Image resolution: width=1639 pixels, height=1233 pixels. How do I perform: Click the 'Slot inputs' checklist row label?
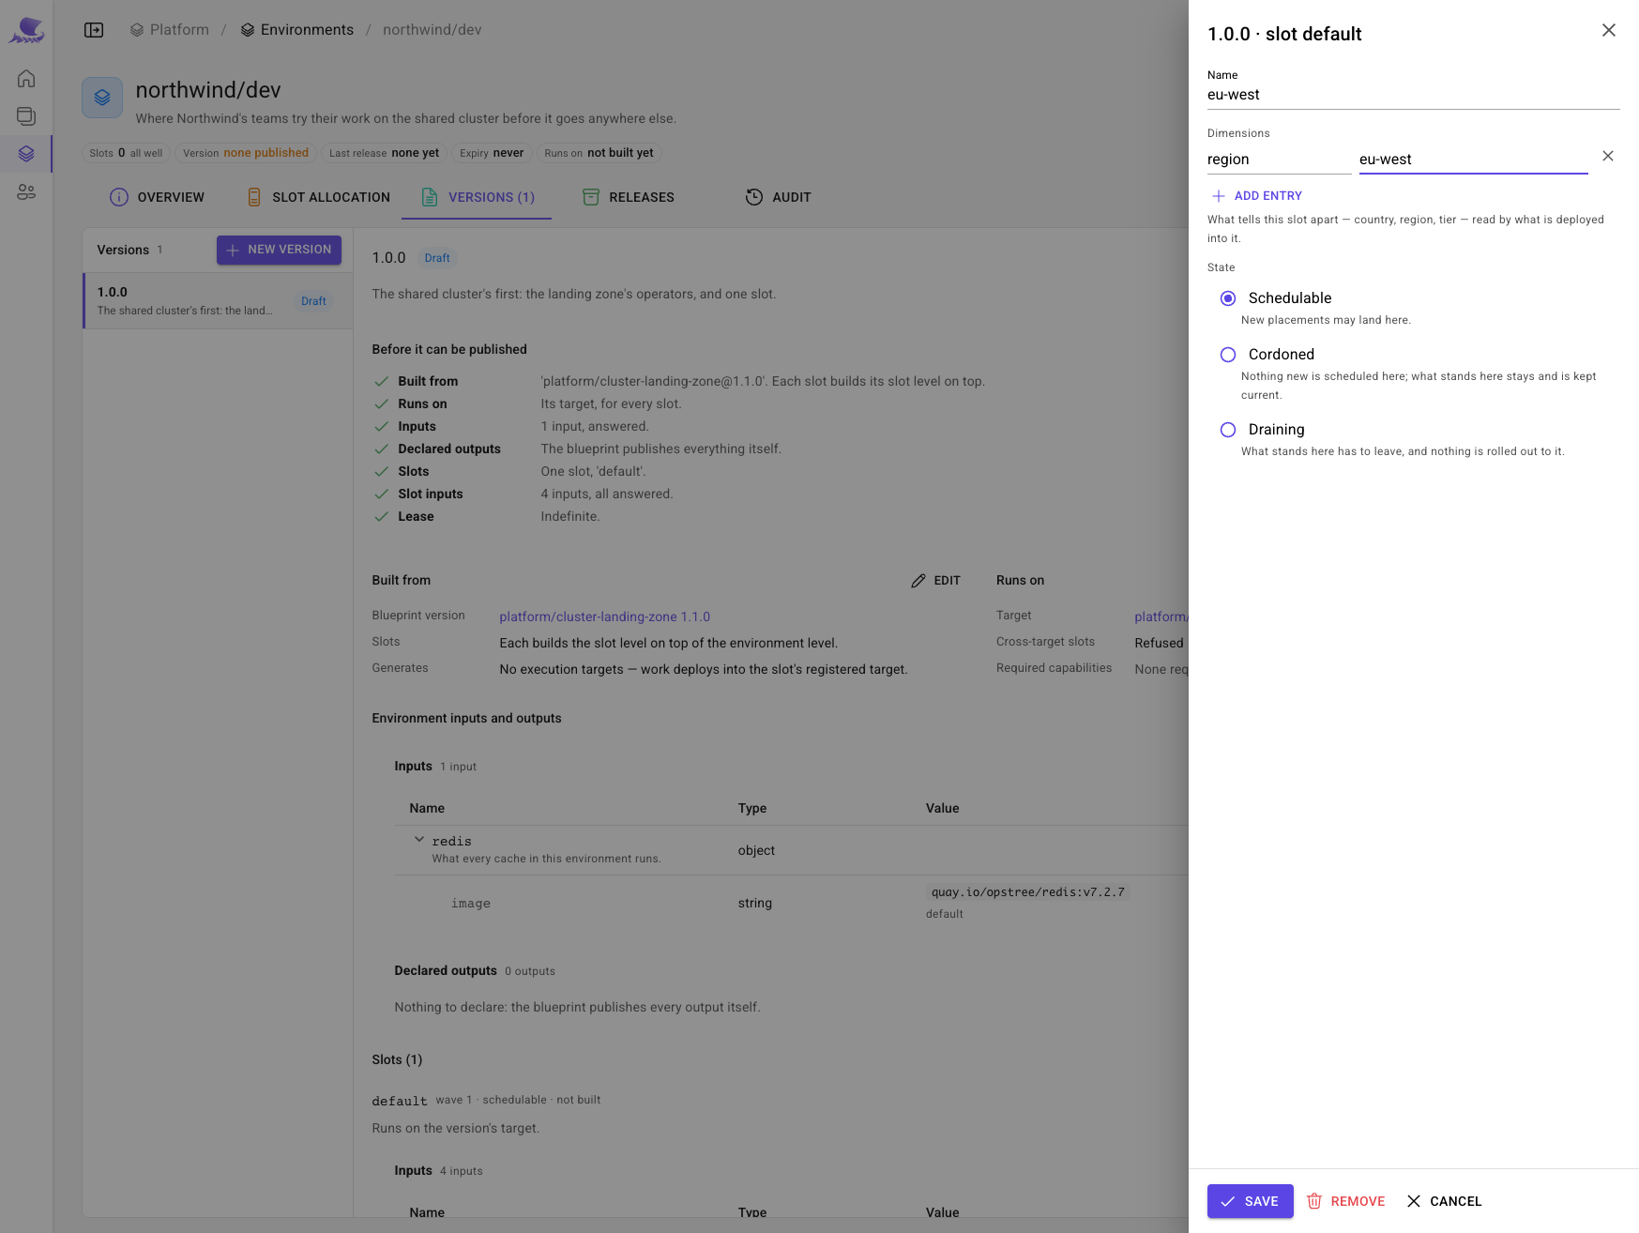(431, 494)
